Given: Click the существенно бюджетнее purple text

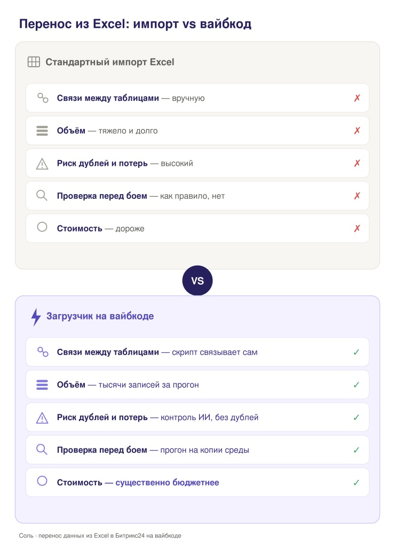Looking at the screenshot, I should (x=168, y=483).
